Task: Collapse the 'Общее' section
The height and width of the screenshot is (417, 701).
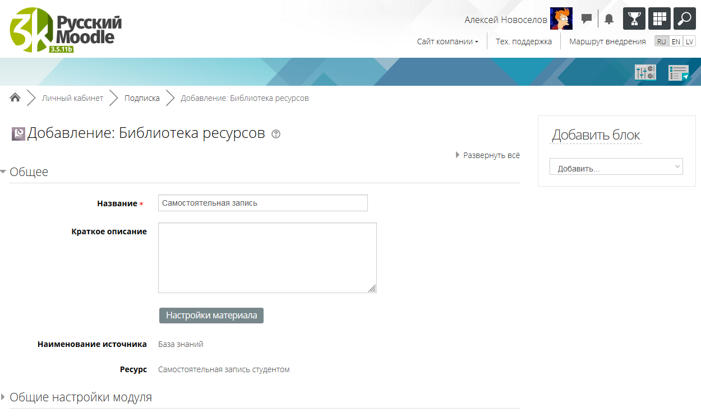Action: point(29,172)
